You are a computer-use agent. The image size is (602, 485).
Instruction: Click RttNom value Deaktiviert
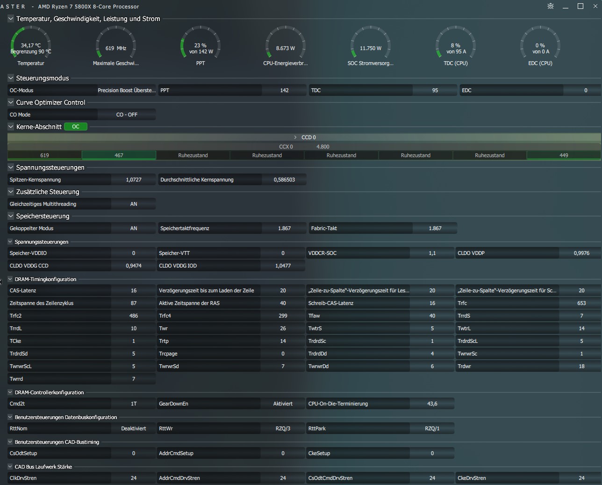pos(134,428)
